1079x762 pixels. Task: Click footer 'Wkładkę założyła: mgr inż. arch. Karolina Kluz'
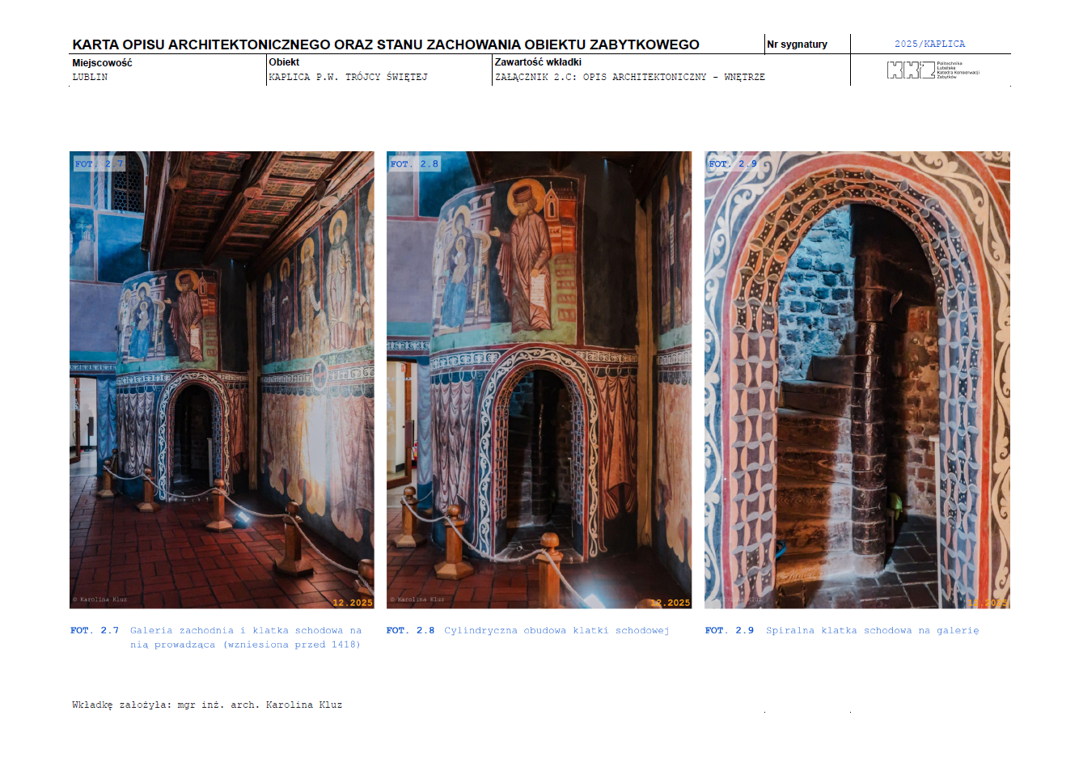coord(207,705)
